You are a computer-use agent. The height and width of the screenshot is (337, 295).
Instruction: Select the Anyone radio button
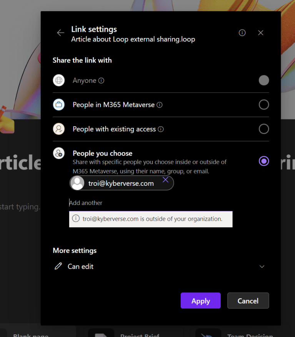pyautogui.click(x=264, y=80)
